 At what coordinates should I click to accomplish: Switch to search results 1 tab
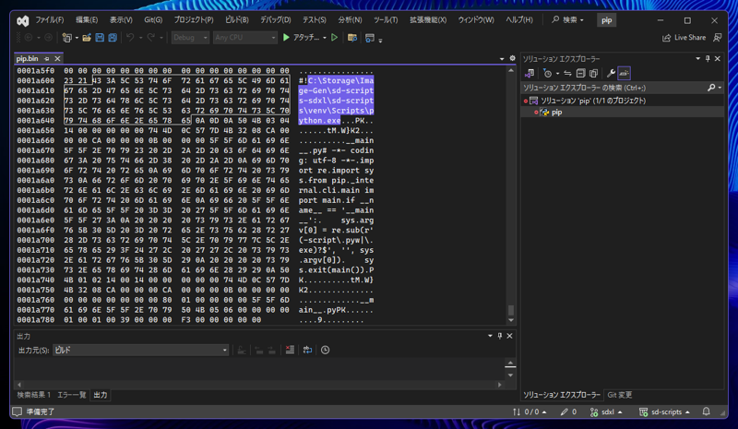(34, 395)
